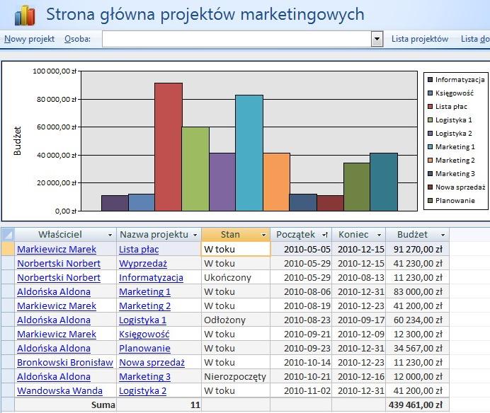Open the Początek column sort arrow
Viewport: 490px width, 413px height.
click(325, 235)
